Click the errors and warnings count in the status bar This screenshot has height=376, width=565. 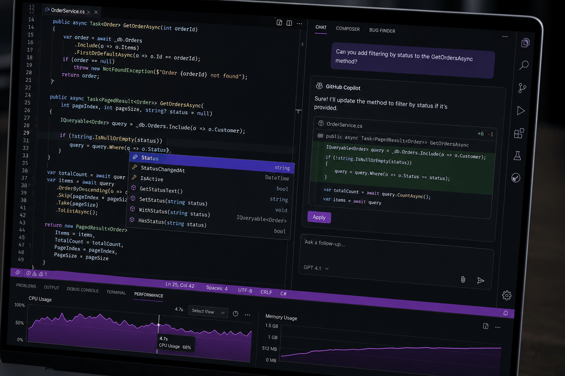pos(37,274)
